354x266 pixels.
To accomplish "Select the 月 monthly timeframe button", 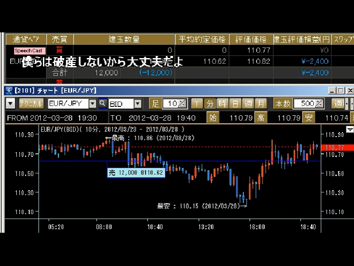I will [x=261, y=104].
